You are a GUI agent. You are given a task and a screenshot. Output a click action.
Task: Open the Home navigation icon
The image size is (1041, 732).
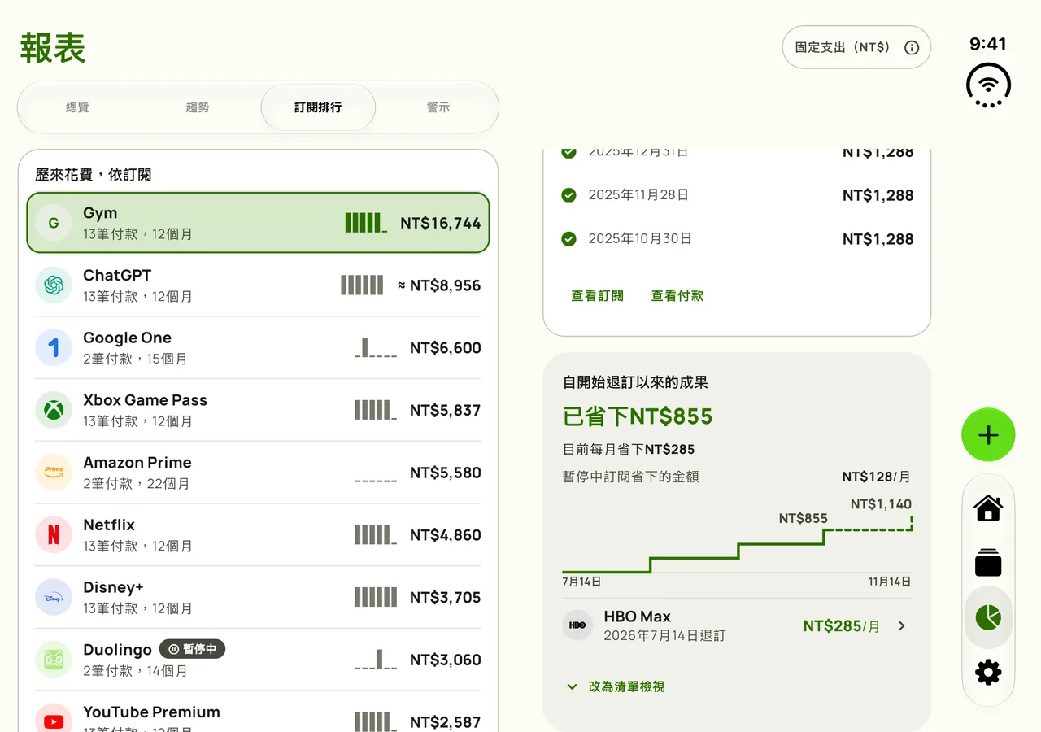coord(988,508)
